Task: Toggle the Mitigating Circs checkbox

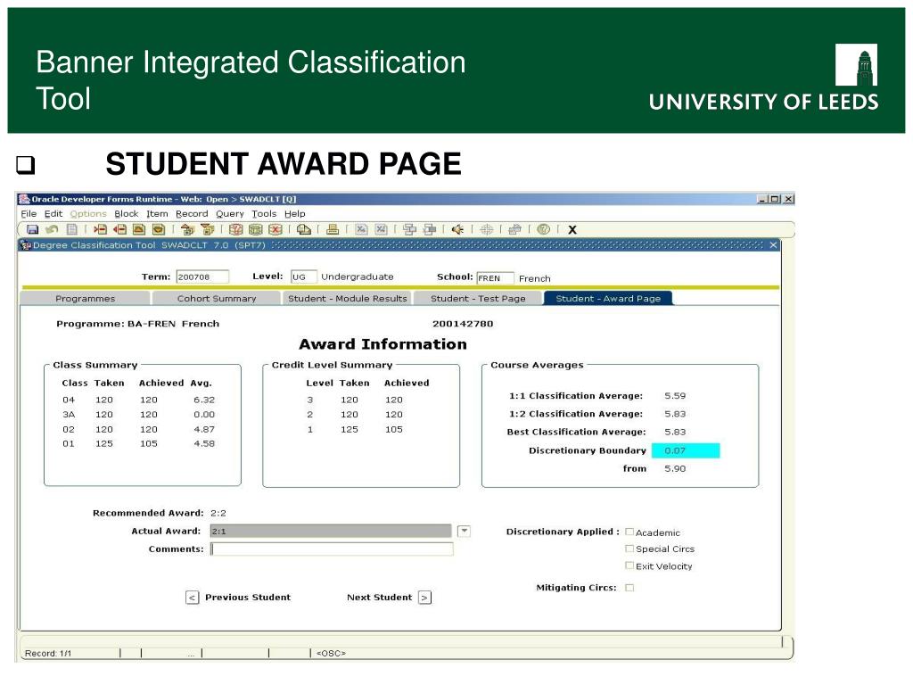Action: coord(629,588)
